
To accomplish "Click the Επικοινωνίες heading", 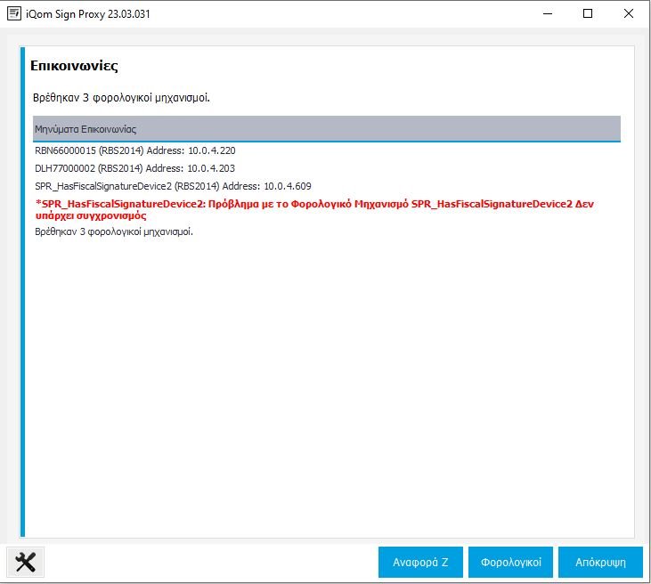I will [x=75, y=66].
